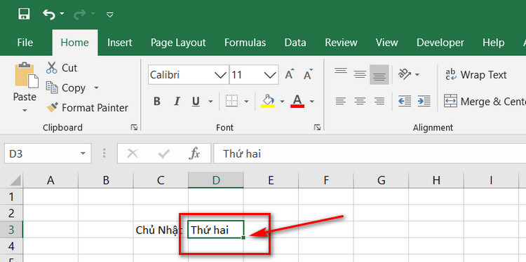The width and height of the screenshot is (526, 262).
Task: Align text right
Action: [379, 101]
